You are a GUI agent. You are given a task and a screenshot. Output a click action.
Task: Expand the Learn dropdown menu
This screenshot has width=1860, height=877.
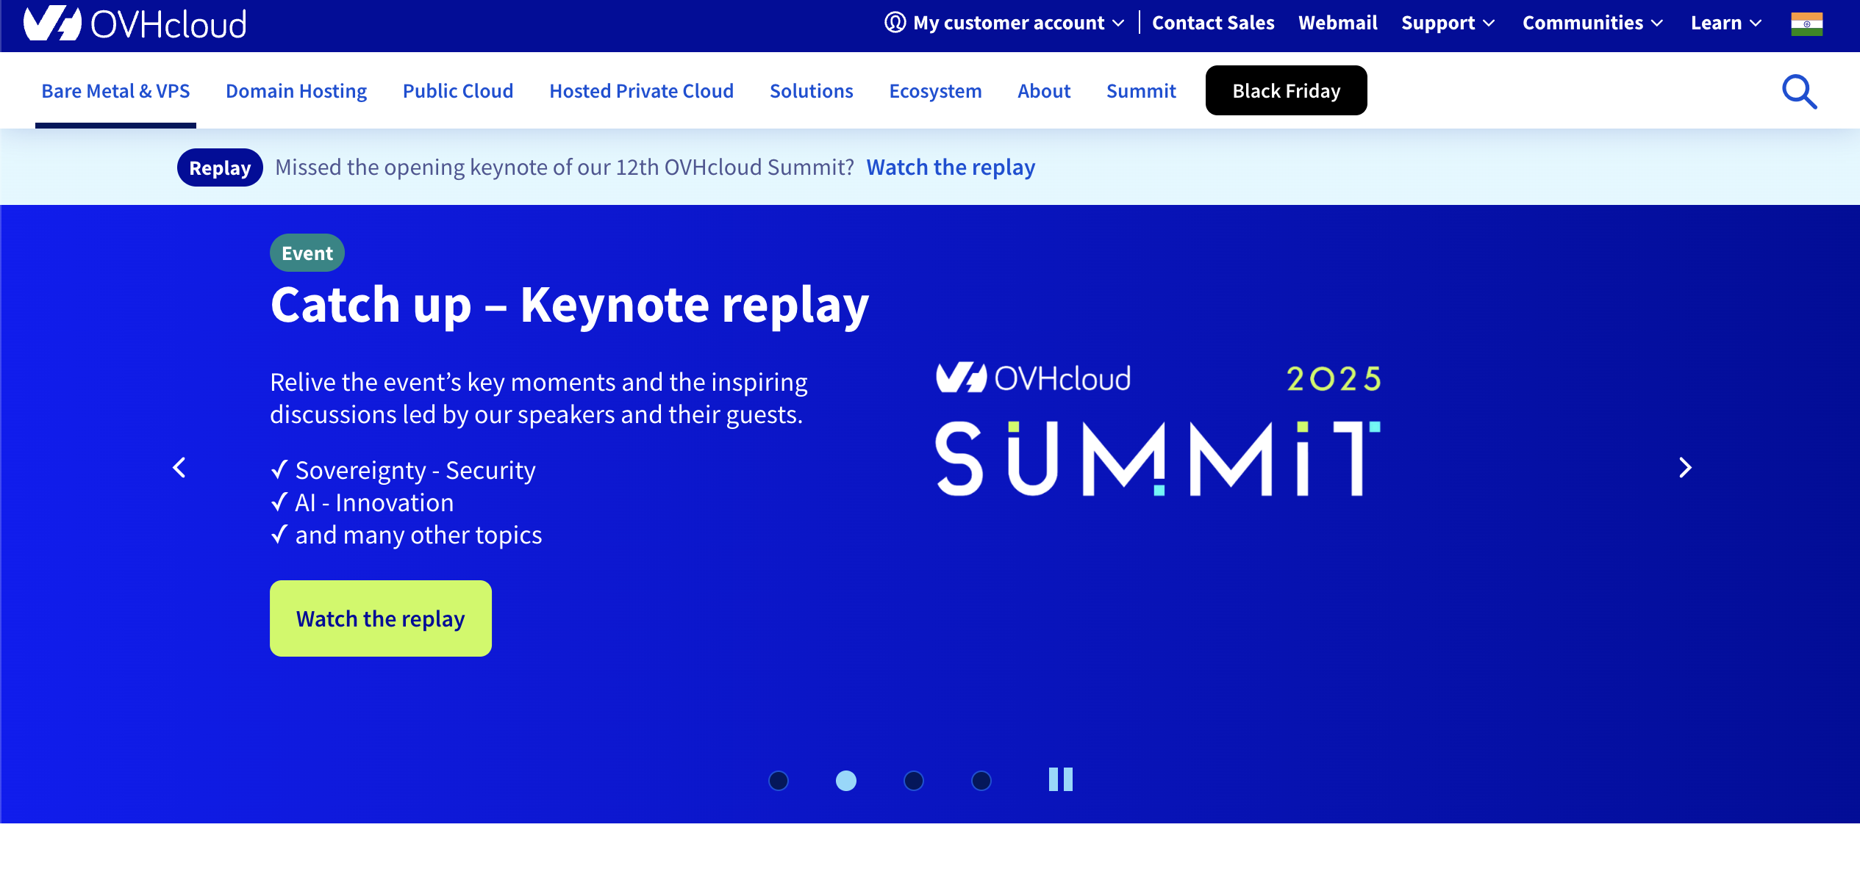click(x=1725, y=23)
